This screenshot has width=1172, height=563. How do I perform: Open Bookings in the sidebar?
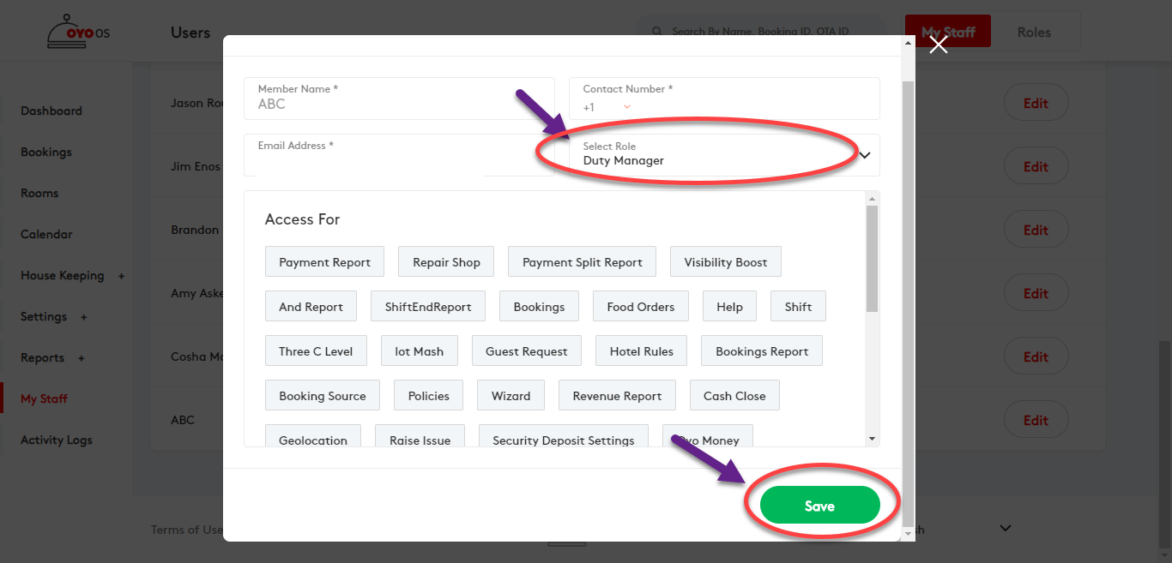point(46,152)
